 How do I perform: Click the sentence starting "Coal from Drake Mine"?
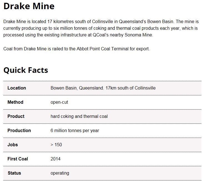coord(76,49)
